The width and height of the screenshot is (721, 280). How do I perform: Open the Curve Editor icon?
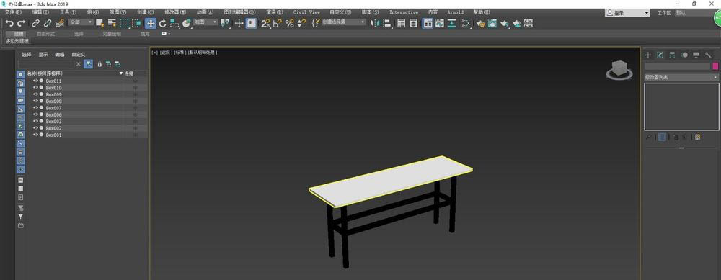[x=440, y=23]
